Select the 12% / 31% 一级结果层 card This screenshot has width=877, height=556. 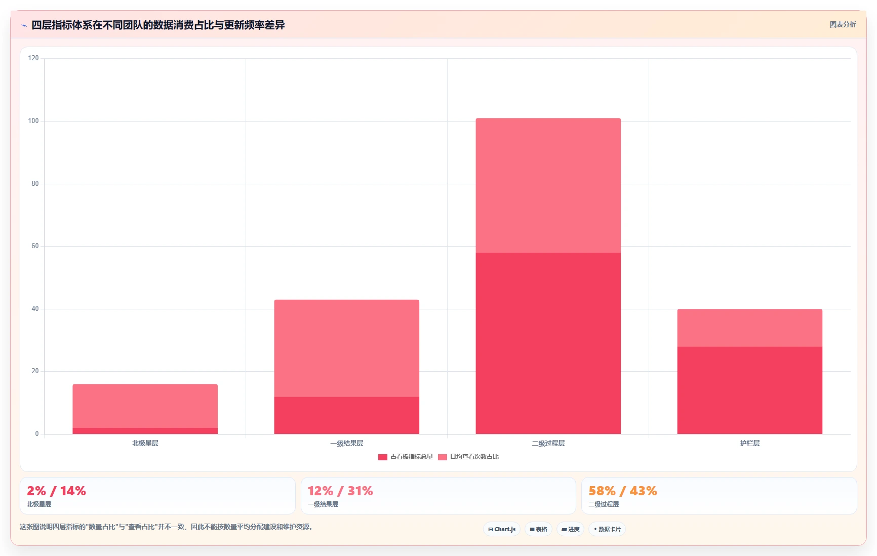click(439, 496)
